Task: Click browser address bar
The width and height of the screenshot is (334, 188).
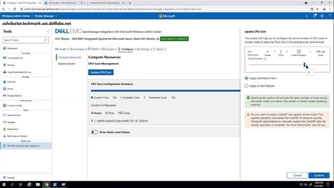Action: (164, 9)
